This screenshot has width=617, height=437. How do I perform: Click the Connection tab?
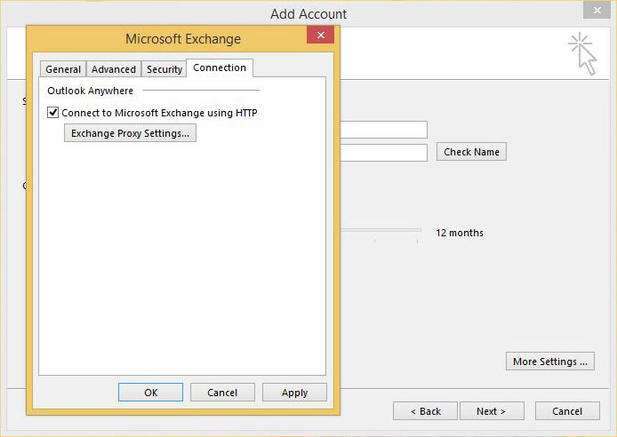(220, 68)
